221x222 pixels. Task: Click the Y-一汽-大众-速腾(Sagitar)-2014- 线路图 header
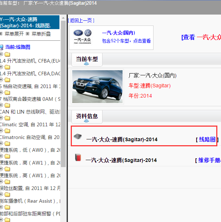30,22
